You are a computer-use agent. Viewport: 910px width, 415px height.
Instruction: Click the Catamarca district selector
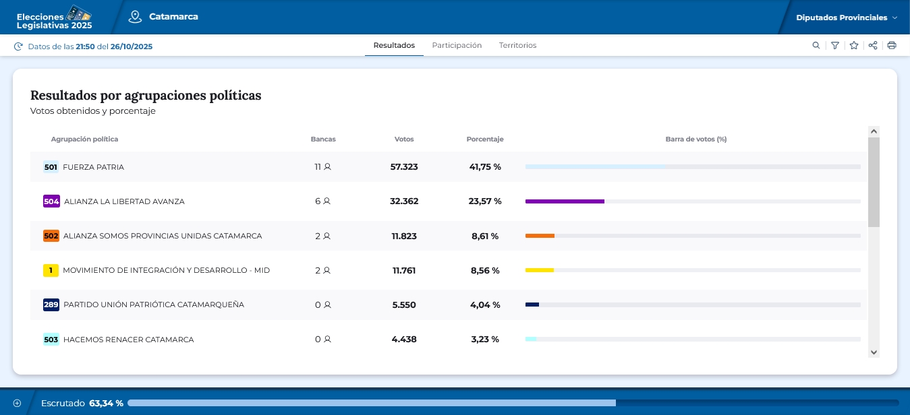(173, 17)
